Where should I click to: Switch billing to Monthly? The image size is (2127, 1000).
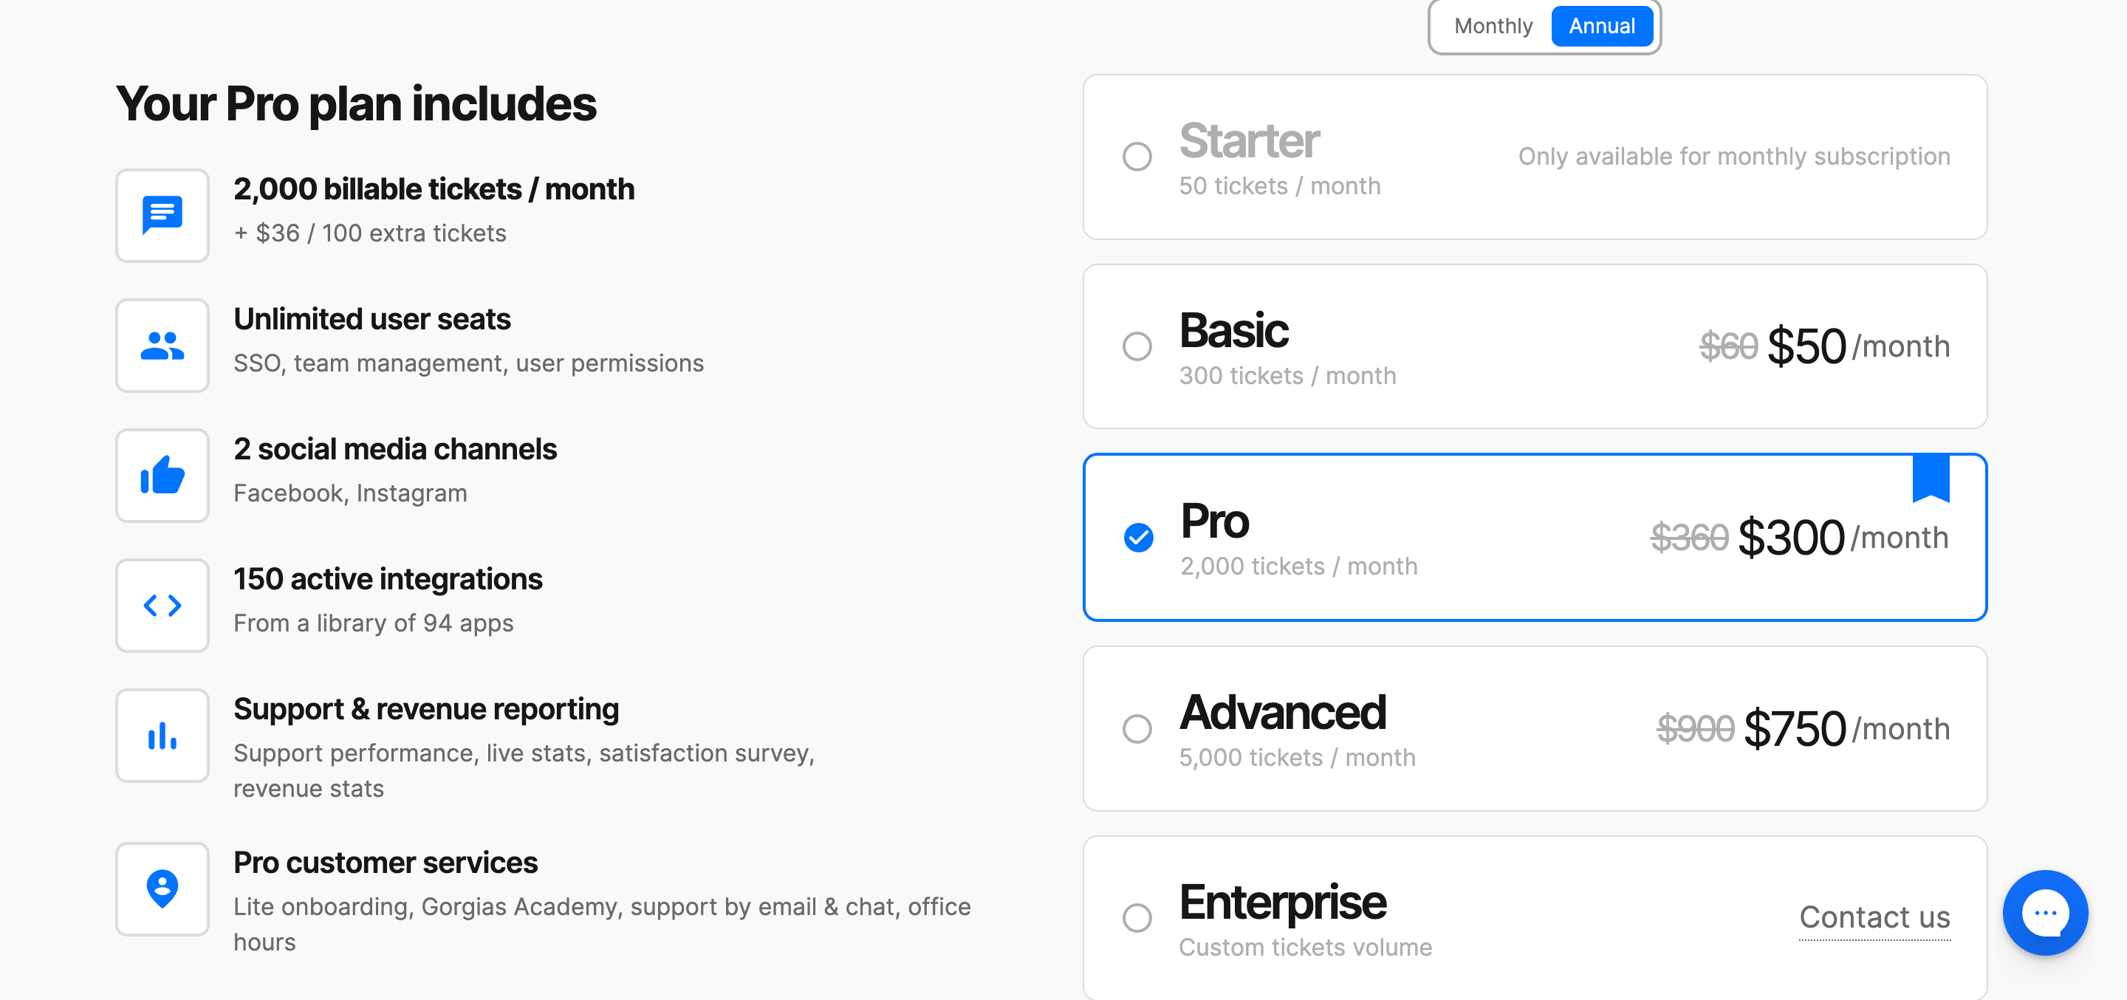tap(1493, 27)
